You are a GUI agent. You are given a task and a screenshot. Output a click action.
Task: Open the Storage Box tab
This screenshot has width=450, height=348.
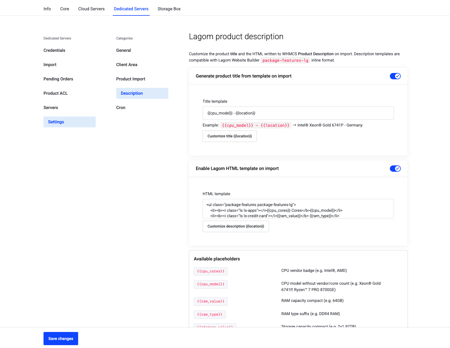(169, 9)
